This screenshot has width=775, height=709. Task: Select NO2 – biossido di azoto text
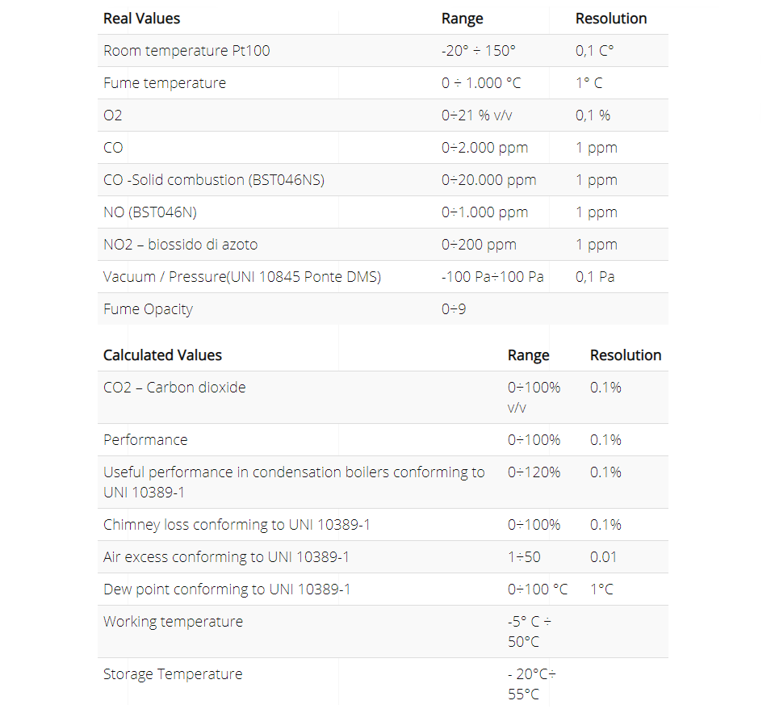180,244
